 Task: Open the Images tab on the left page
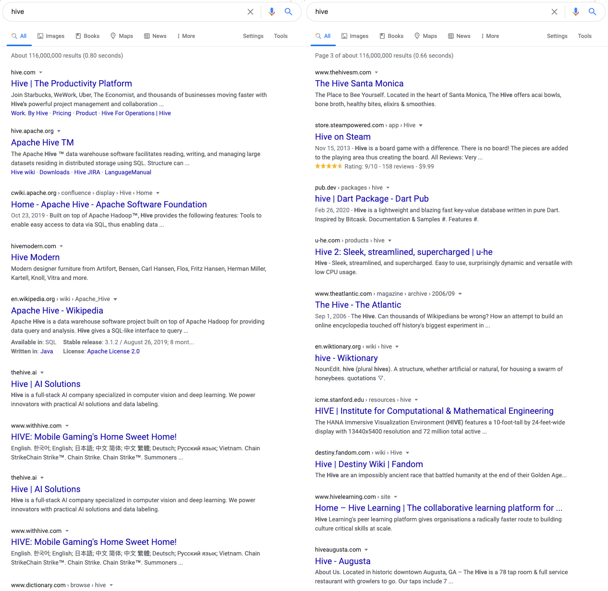pos(51,36)
